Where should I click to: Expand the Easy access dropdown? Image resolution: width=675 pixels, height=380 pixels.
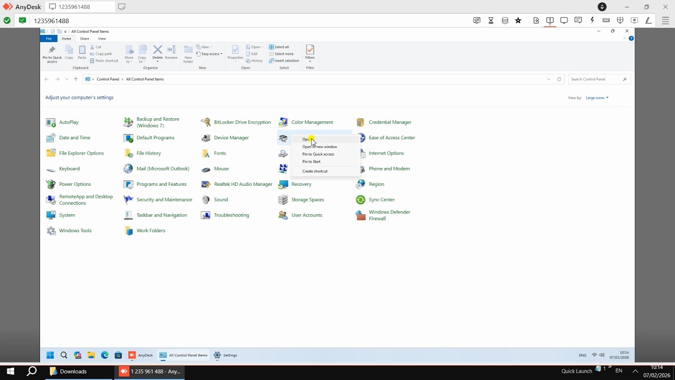pyautogui.click(x=209, y=54)
